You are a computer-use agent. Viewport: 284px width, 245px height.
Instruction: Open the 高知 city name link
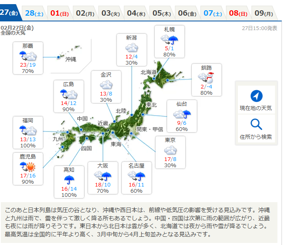(69, 170)
